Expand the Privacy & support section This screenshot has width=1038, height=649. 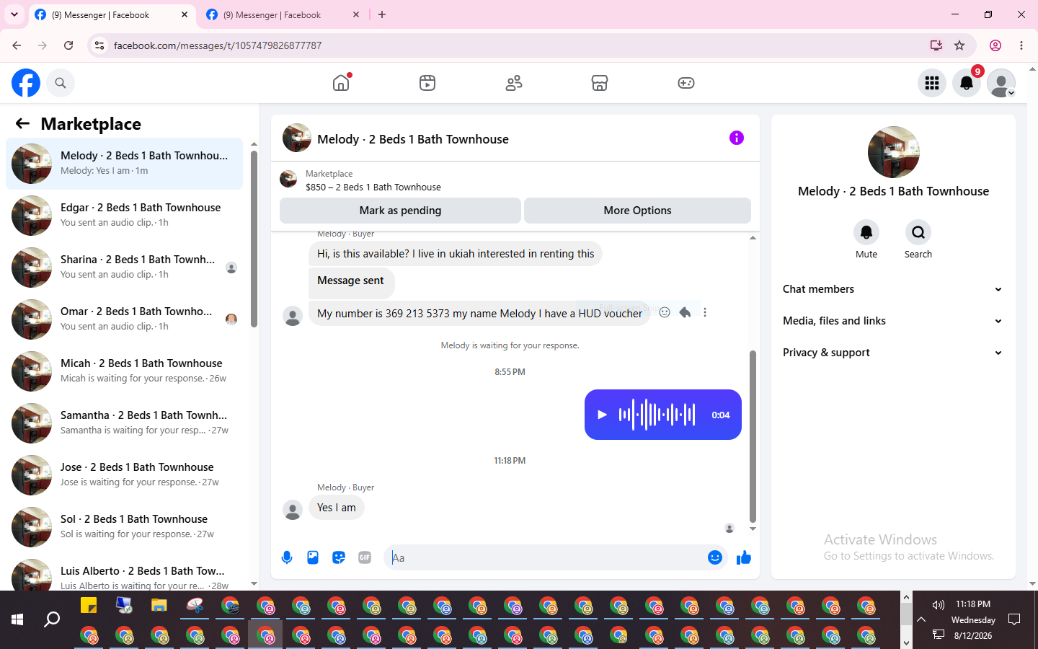click(893, 353)
